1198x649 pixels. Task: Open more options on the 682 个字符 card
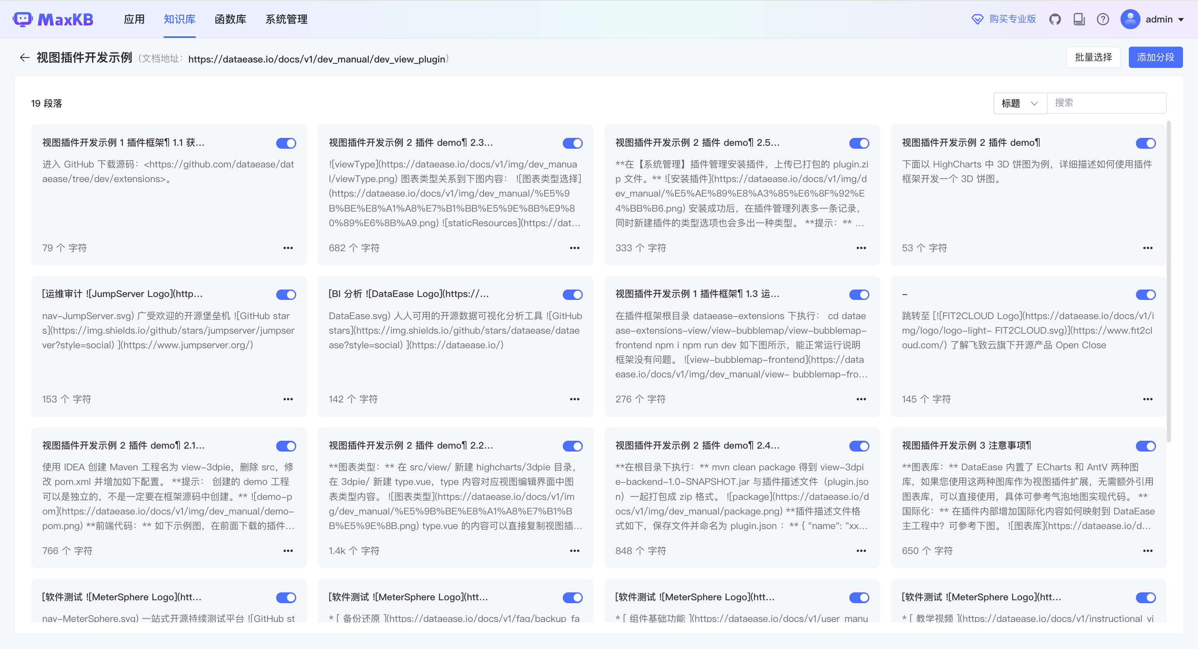(574, 248)
